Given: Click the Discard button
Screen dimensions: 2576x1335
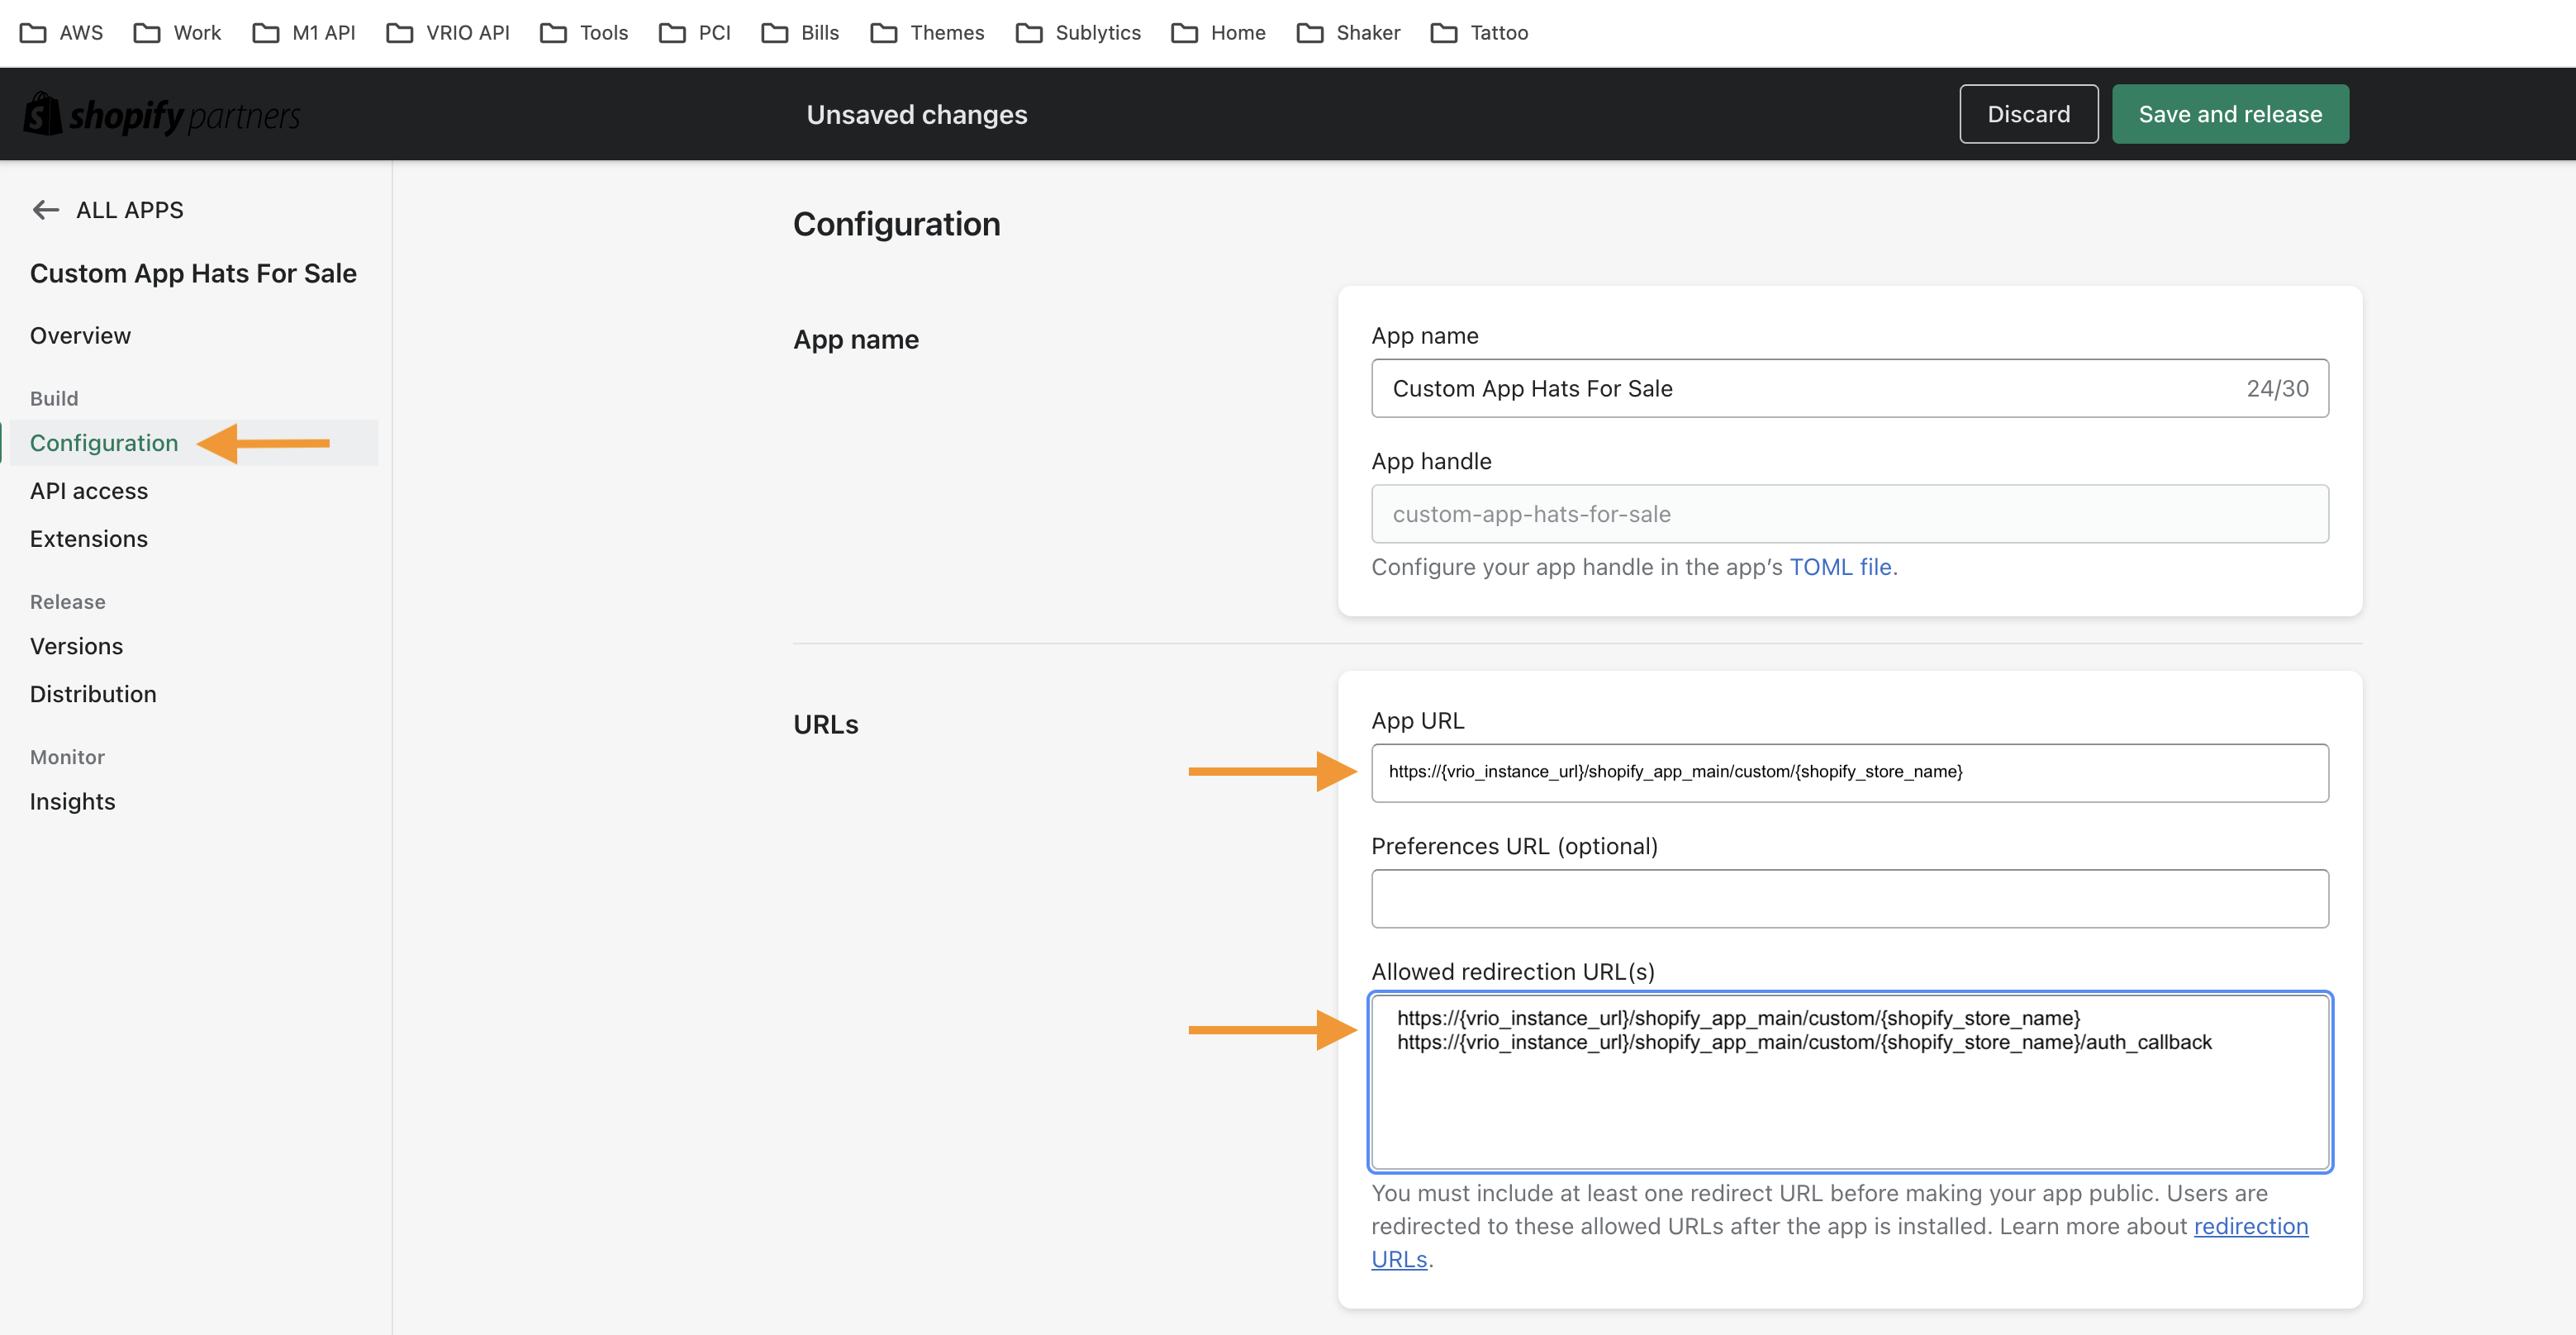Looking at the screenshot, I should (2028, 114).
